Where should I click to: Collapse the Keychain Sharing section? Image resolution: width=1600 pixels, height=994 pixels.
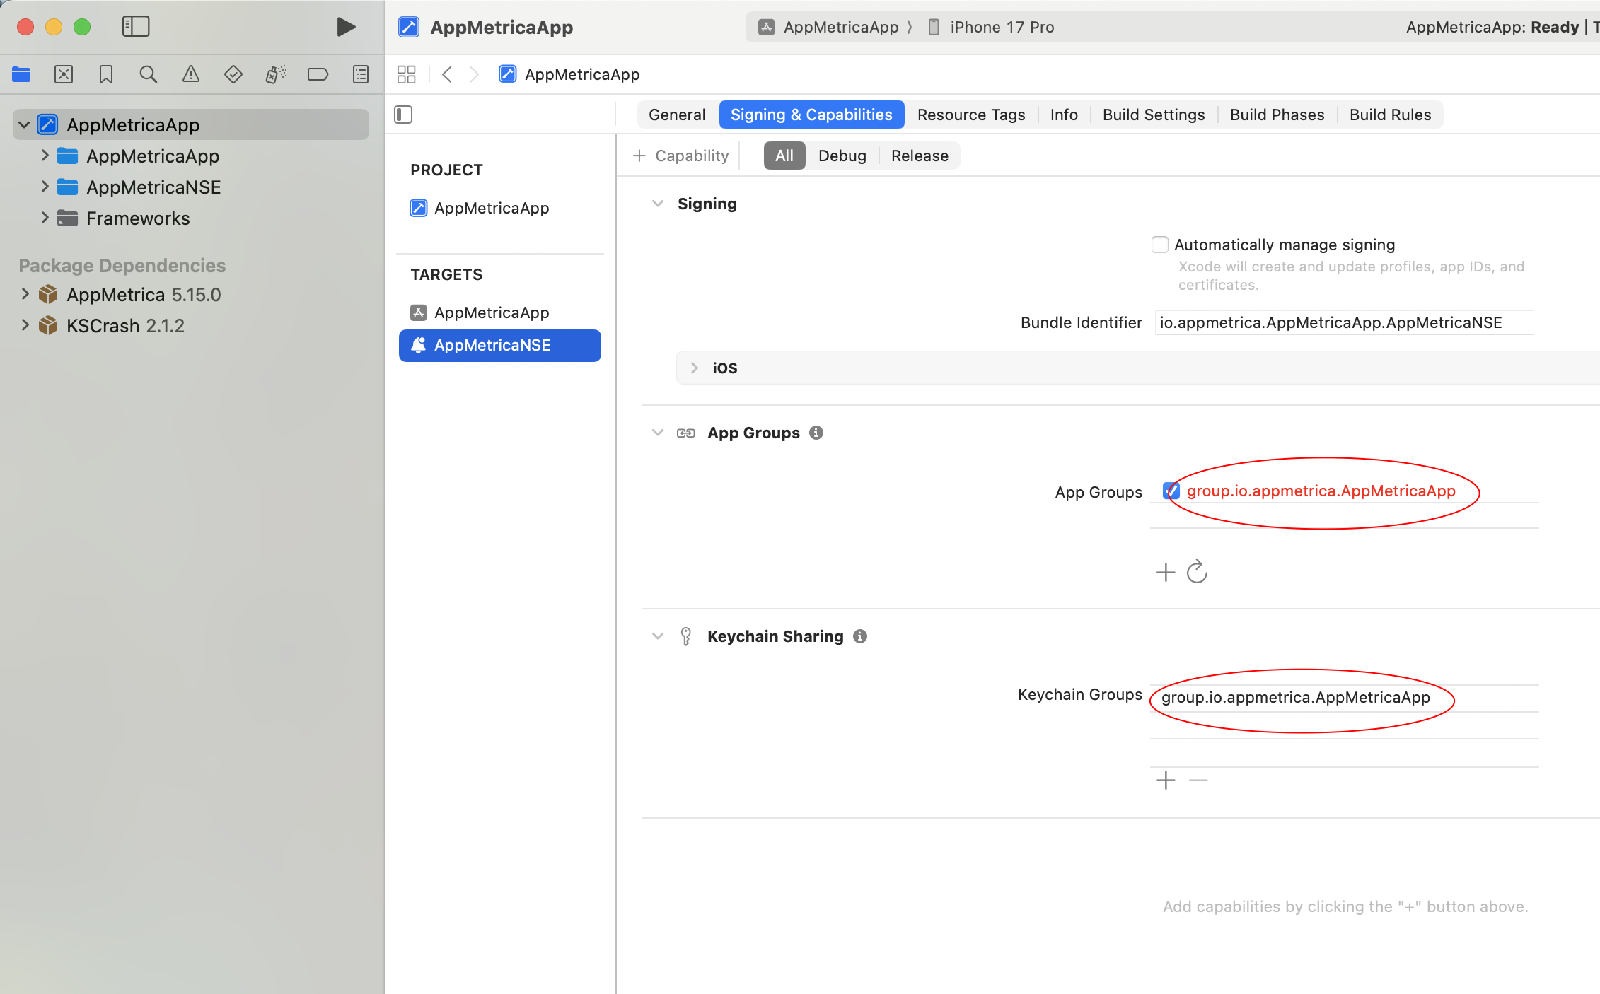coord(658,636)
